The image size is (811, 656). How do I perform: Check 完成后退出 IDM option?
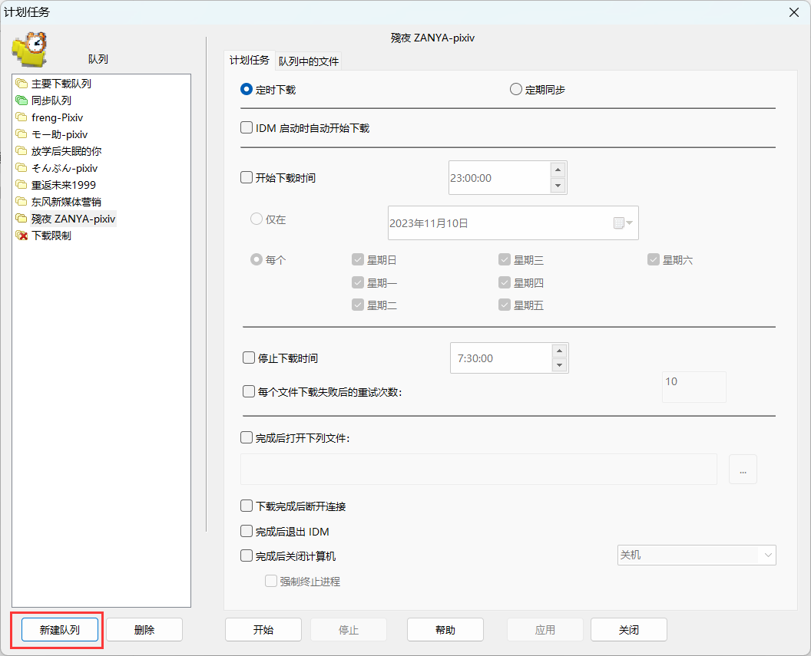247,531
